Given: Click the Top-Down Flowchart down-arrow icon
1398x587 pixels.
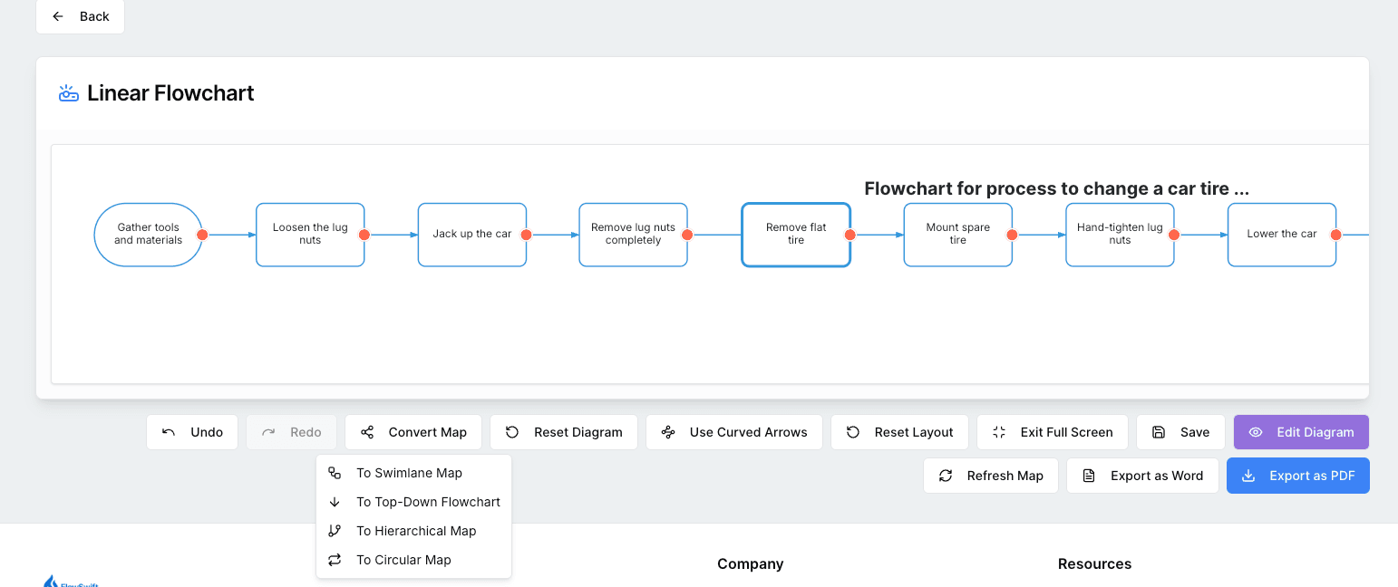Looking at the screenshot, I should pos(335,502).
